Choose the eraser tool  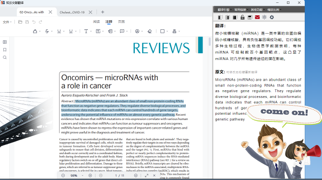coord(150,31)
